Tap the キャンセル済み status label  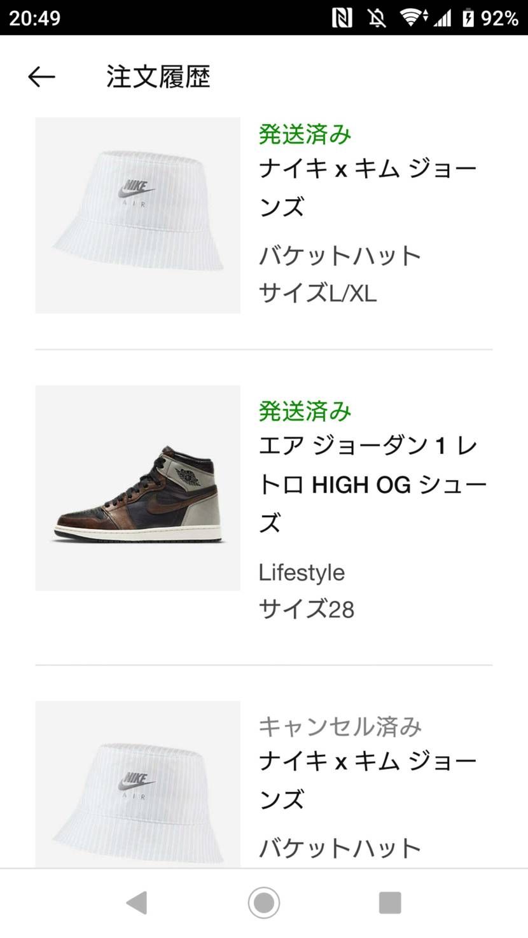(340, 726)
